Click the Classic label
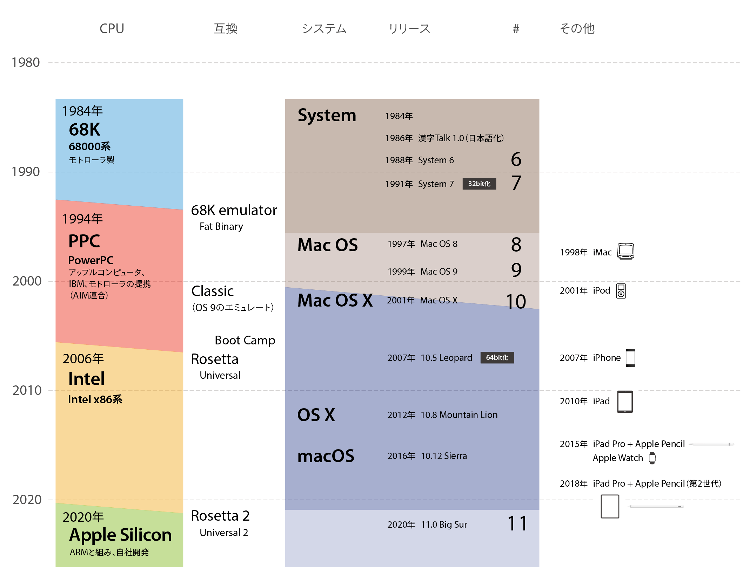Image resolution: width=743 pixels, height=576 pixels. coord(212,291)
